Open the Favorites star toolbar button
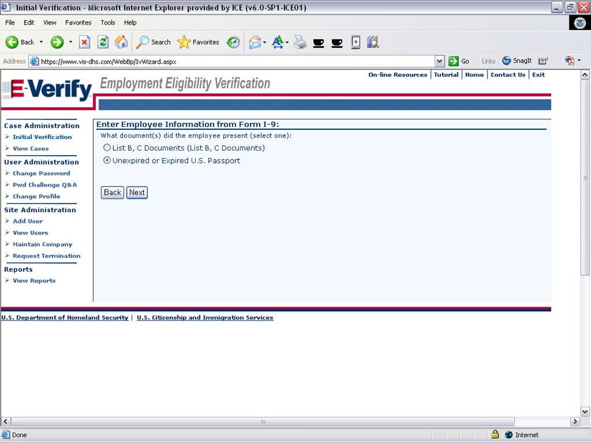The height and width of the screenshot is (443, 591). point(198,42)
